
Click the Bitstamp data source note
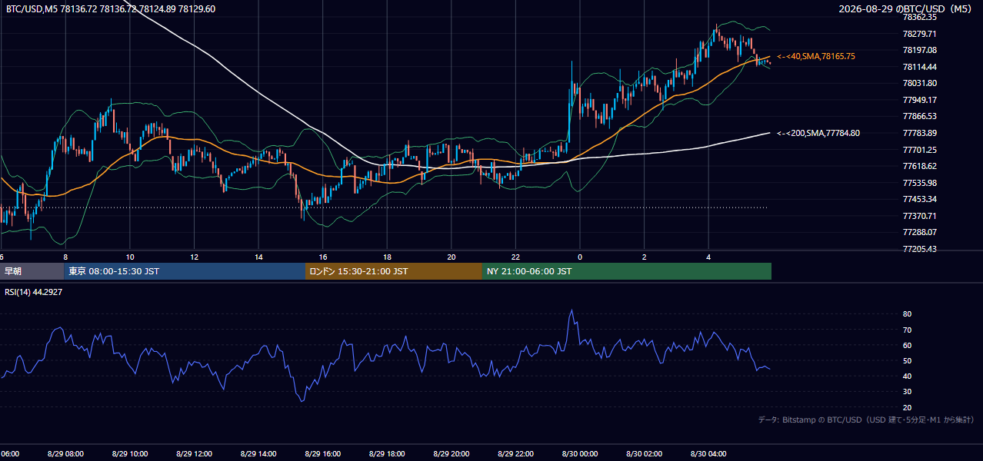pyautogui.click(x=866, y=420)
